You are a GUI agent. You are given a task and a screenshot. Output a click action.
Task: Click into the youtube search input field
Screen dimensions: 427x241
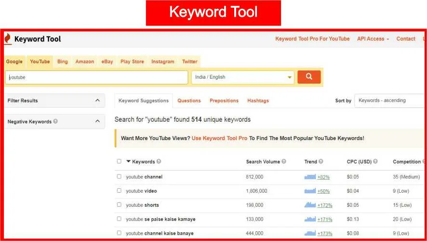click(x=97, y=77)
